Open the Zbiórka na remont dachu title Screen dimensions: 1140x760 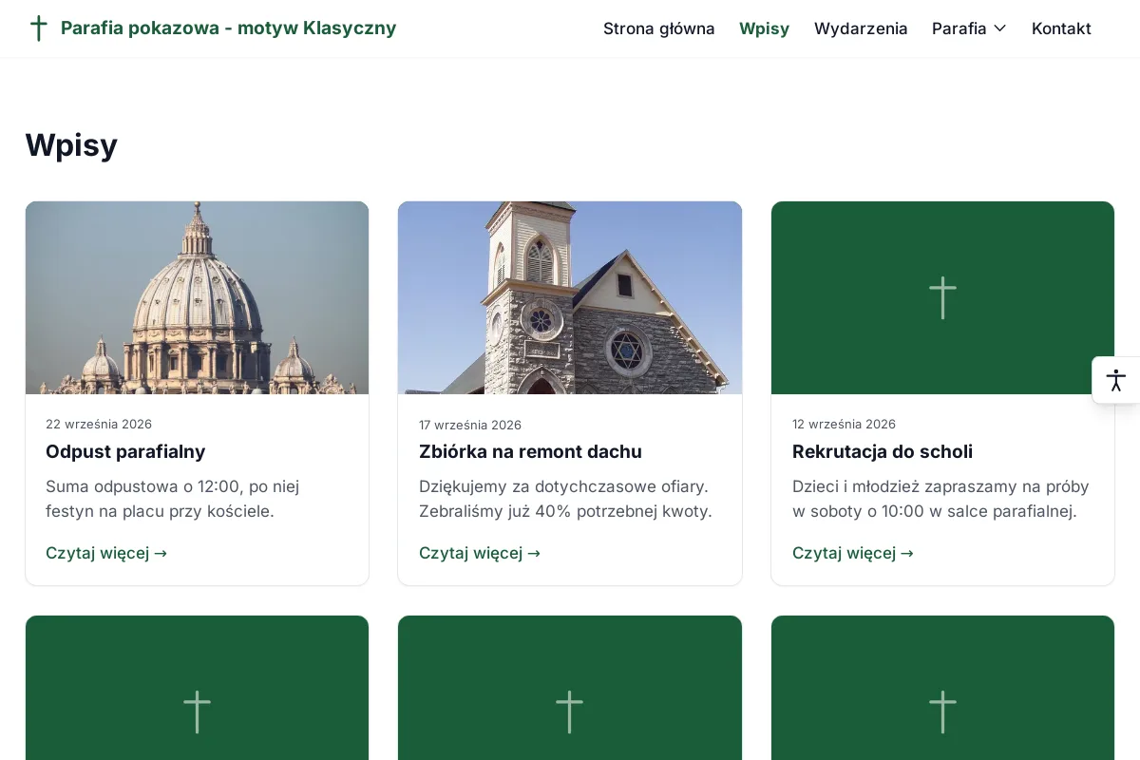530,451
